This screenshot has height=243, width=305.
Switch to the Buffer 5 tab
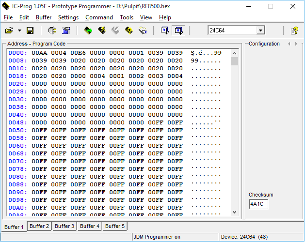tap(115, 226)
